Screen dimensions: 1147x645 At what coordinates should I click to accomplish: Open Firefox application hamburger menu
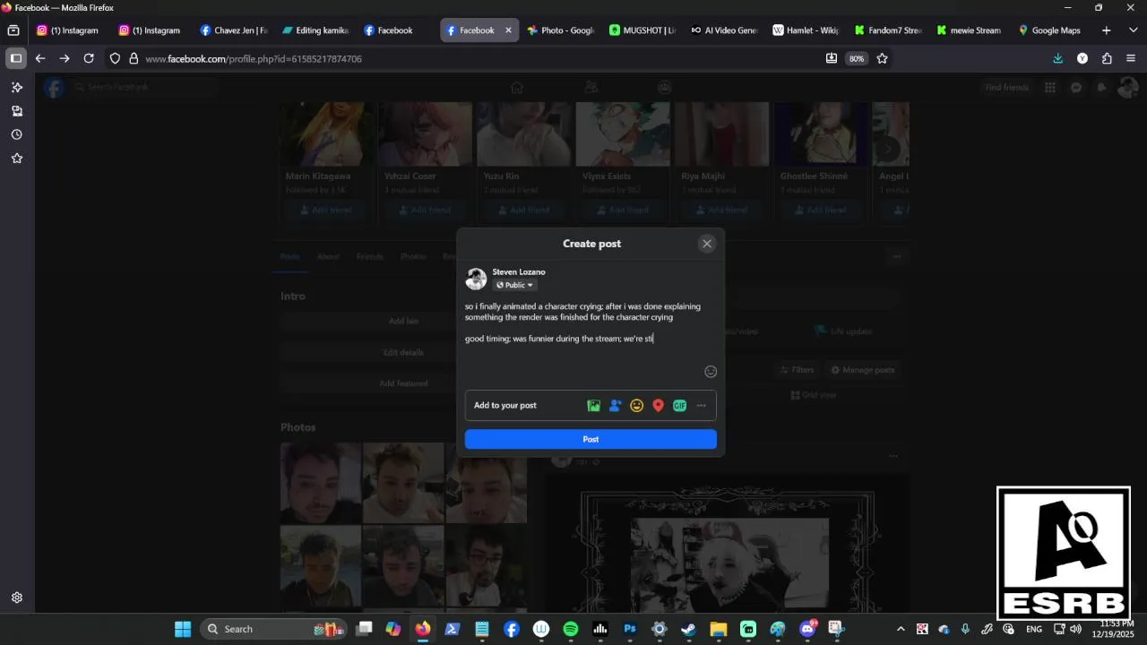(x=1131, y=58)
